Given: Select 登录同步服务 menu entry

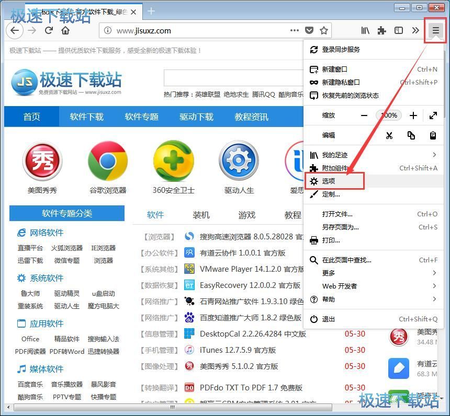Looking at the screenshot, I should [374, 50].
